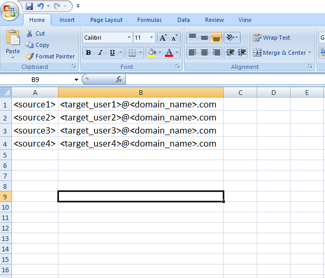Image resolution: width=325 pixels, height=278 pixels.
Task: Click Merge & Center
Action: tap(279, 53)
